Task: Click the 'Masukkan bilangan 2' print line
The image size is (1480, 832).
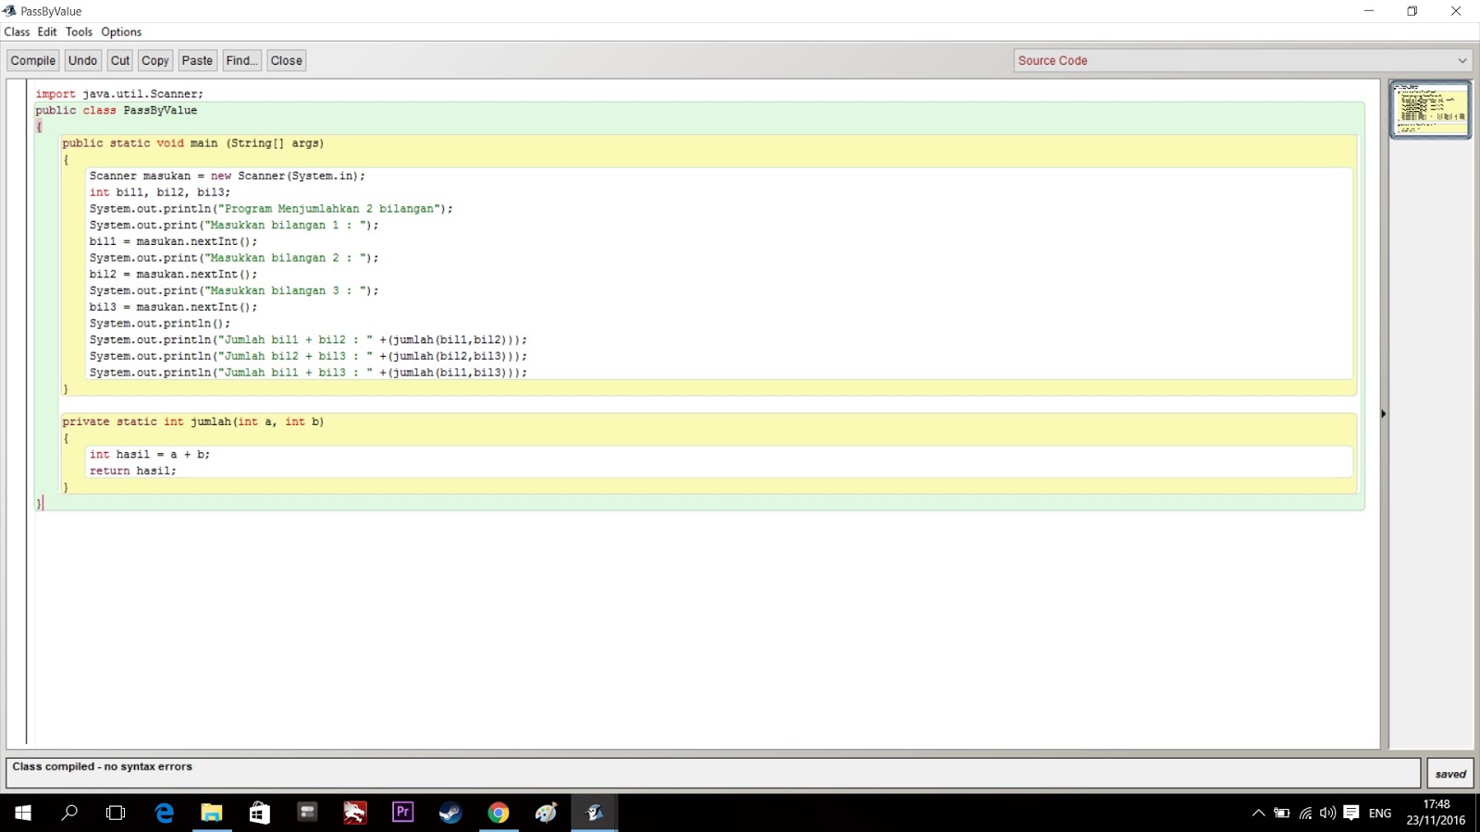Action: 234,258
